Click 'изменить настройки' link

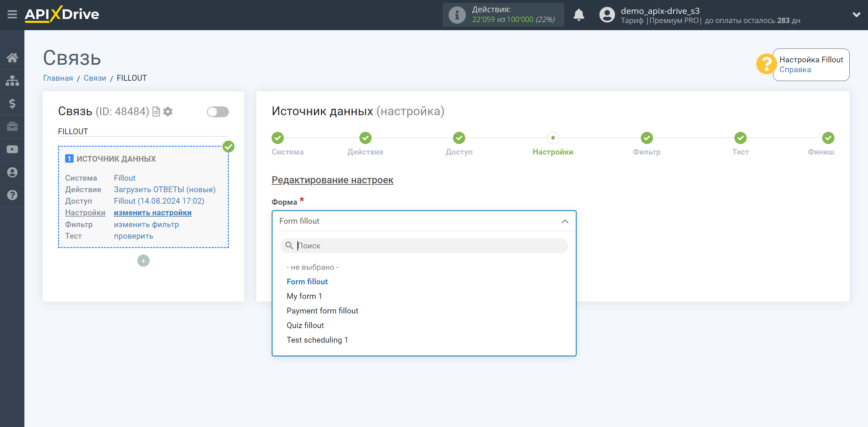153,212
